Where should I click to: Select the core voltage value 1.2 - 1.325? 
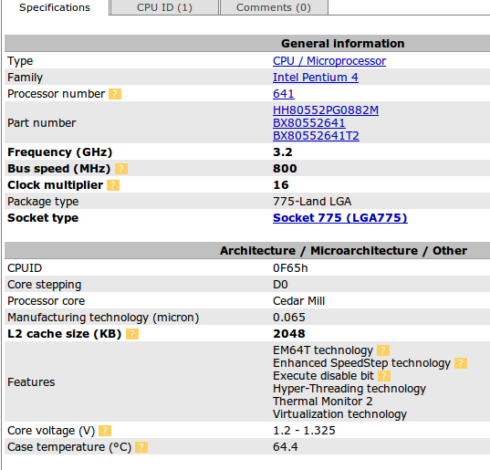pos(304,431)
